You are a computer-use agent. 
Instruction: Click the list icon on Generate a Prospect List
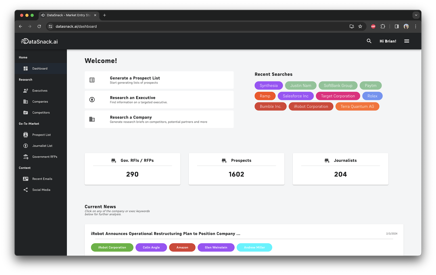click(x=92, y=80)
